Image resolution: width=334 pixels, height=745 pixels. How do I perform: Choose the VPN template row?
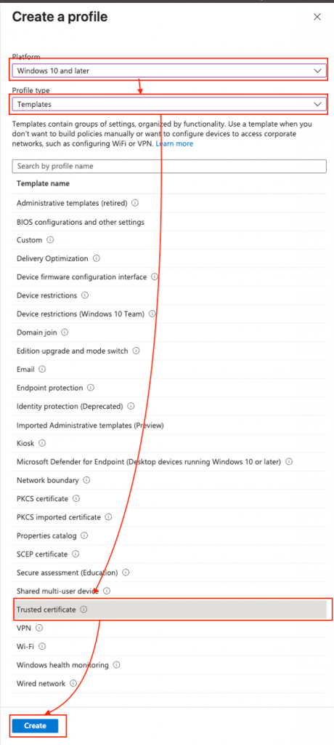[x=169, y=628]
